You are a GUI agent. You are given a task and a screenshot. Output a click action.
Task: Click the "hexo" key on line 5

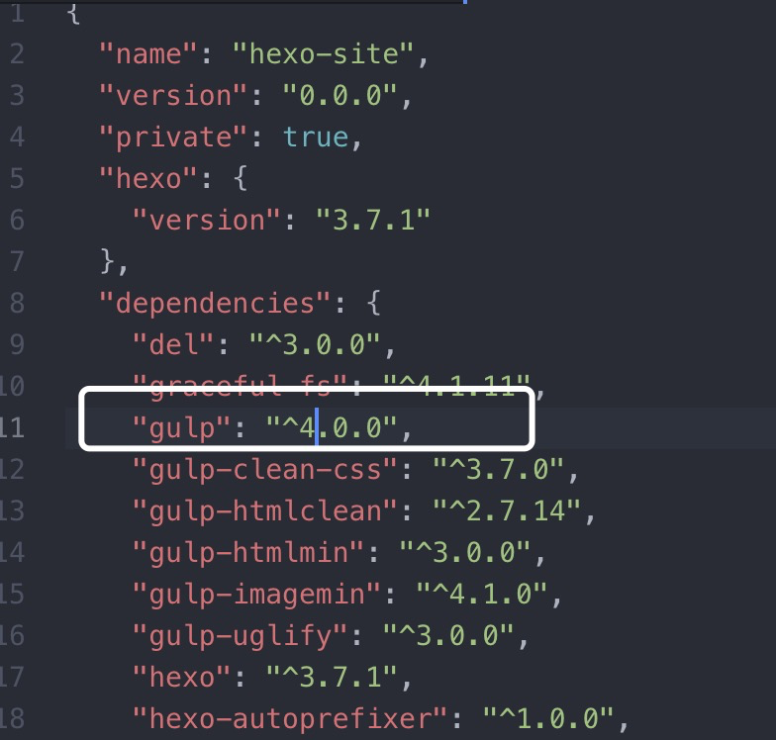(148, 178)
